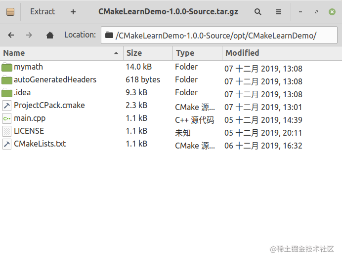342x261 pixels.
Task: Open search with the magnifier icon
Action: (x=258, y=12)
